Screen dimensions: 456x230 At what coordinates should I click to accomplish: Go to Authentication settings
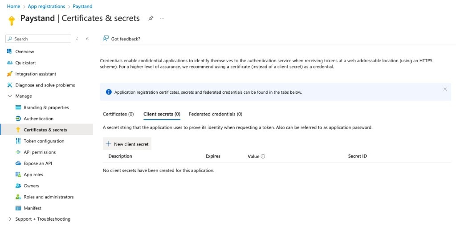[x=39, y=119]
